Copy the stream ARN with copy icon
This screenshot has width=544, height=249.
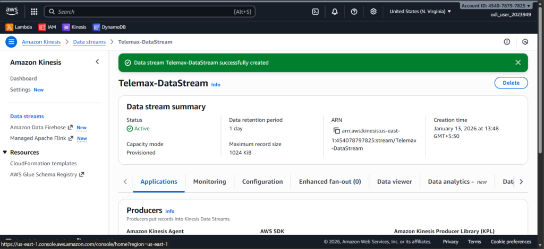(336, 131)
